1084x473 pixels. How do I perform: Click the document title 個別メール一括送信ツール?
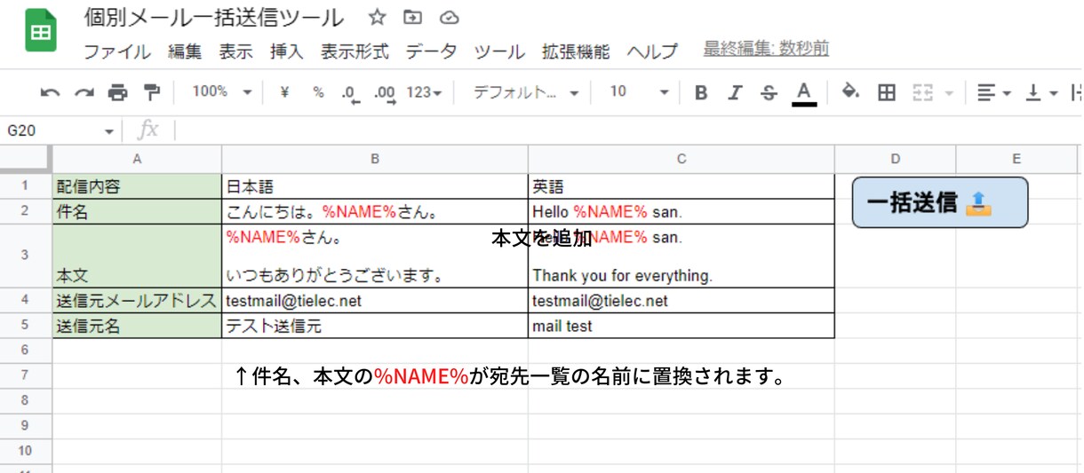[214, 18]
